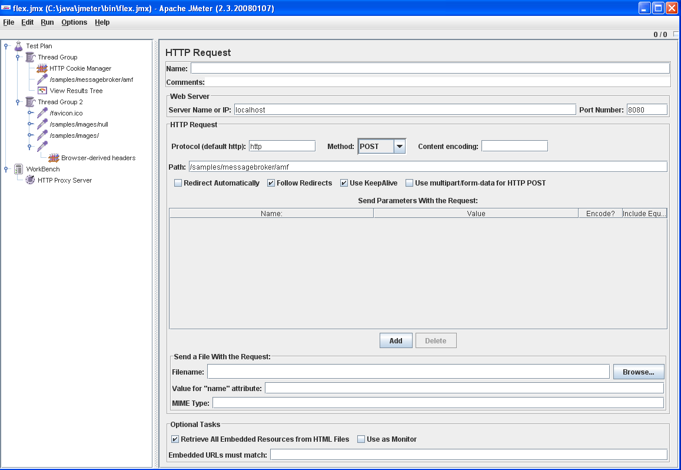Open the Options menu
The image size is (681, 470).
pos(74,22)
